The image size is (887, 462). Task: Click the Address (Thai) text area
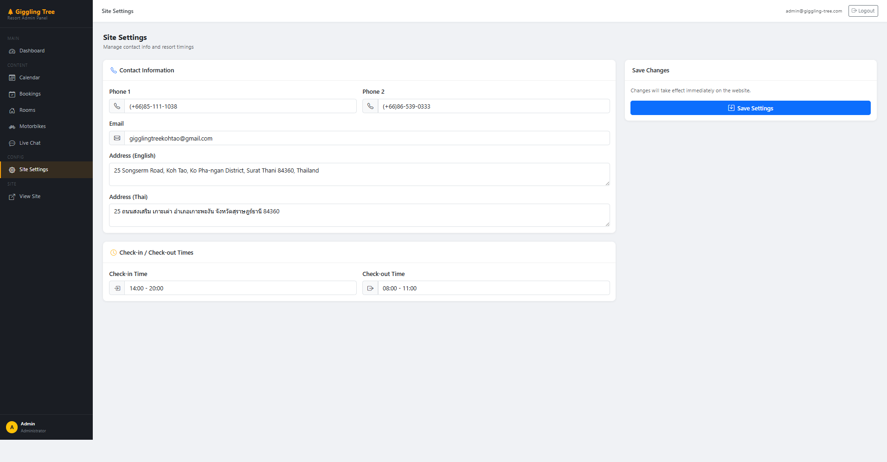click(360, 215)
